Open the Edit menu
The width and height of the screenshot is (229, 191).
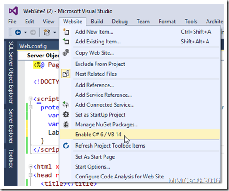coord(30,22)
